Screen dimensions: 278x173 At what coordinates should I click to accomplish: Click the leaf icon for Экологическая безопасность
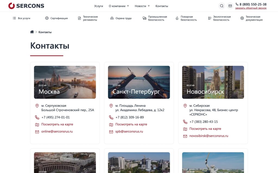210,18
